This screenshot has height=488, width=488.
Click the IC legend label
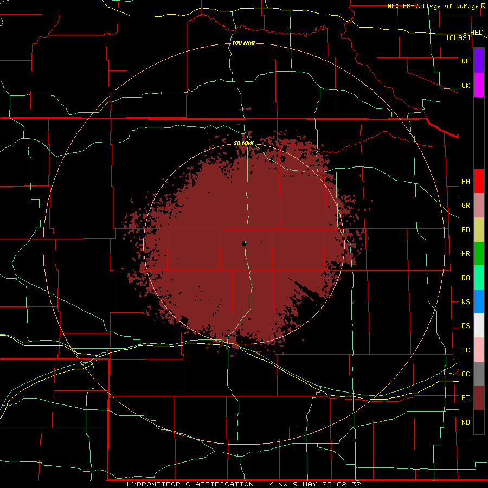tap(465, 350)
